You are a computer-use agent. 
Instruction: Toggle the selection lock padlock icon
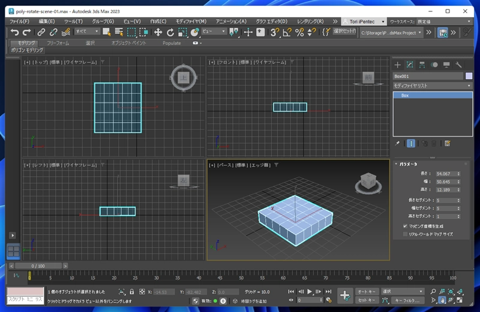click(131, 292)
